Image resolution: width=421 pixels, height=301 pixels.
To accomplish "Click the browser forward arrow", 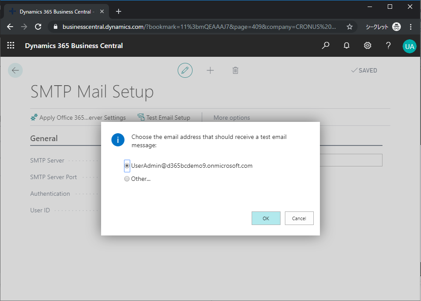I will coord(24,27).
